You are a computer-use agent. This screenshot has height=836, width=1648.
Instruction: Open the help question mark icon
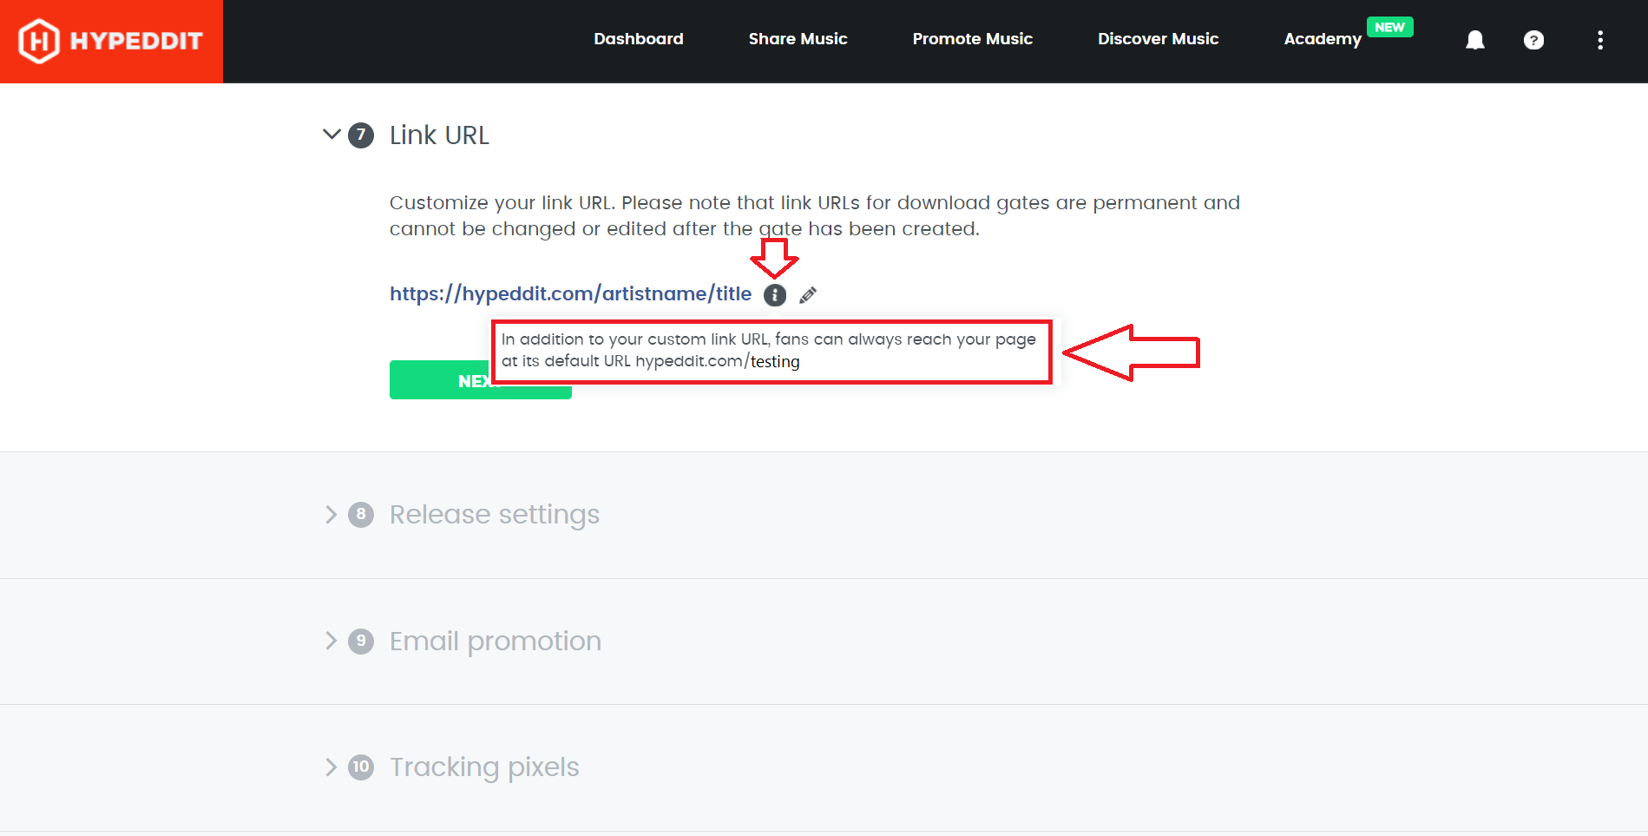(1533, 40)
